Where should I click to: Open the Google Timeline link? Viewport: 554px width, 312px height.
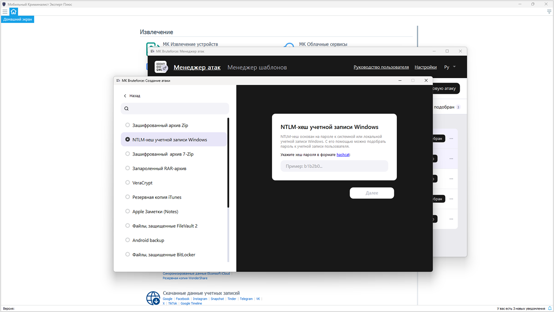tap(191, 304)
